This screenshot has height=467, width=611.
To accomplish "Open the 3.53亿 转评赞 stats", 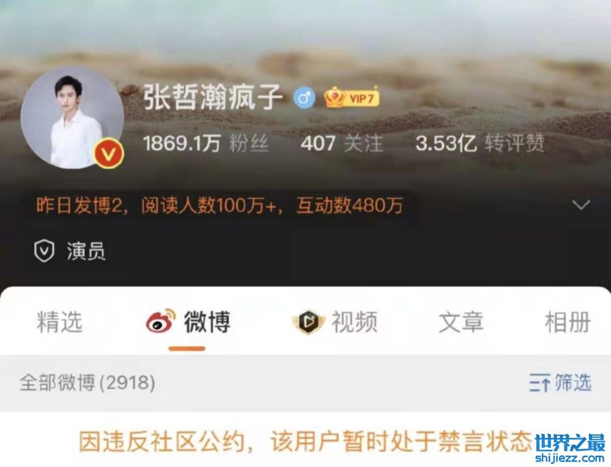I will [480, 143].
